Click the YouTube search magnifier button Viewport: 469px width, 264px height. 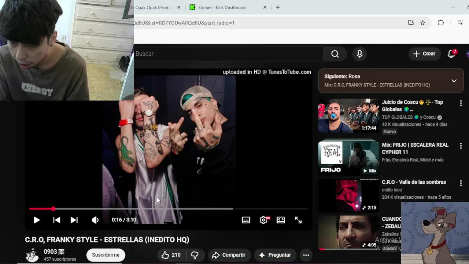(335, 54)
